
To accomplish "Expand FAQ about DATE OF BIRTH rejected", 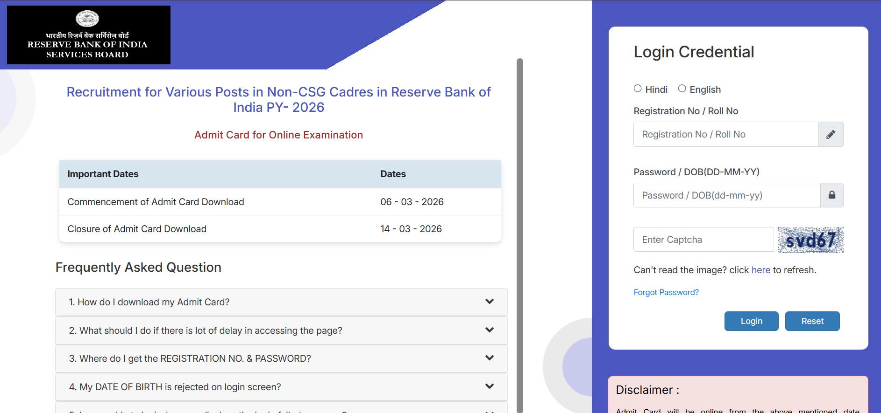I will coord(175,387).
